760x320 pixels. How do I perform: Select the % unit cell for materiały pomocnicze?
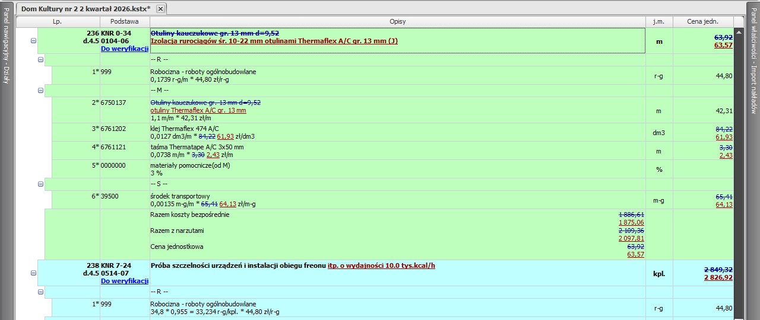click(659, 169)
